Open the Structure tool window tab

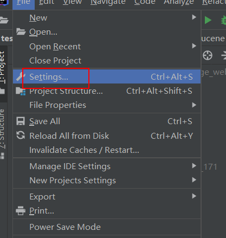pyautogui.click(x=2, y=129)
